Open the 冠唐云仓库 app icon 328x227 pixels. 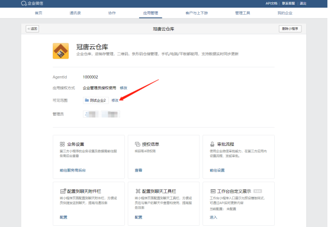tap(60, 51)
